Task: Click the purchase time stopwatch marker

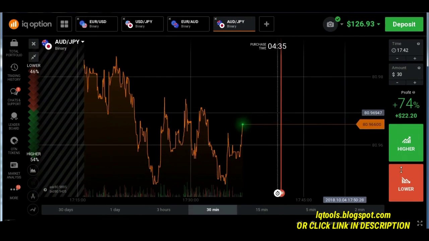Action: pos(278,193)
